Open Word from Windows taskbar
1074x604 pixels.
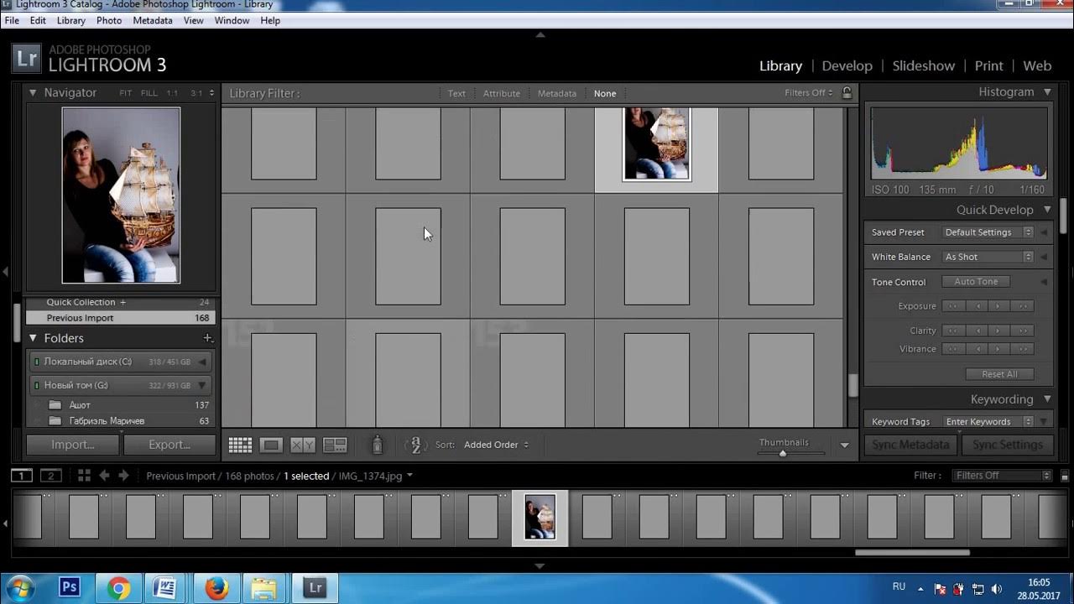166,588
